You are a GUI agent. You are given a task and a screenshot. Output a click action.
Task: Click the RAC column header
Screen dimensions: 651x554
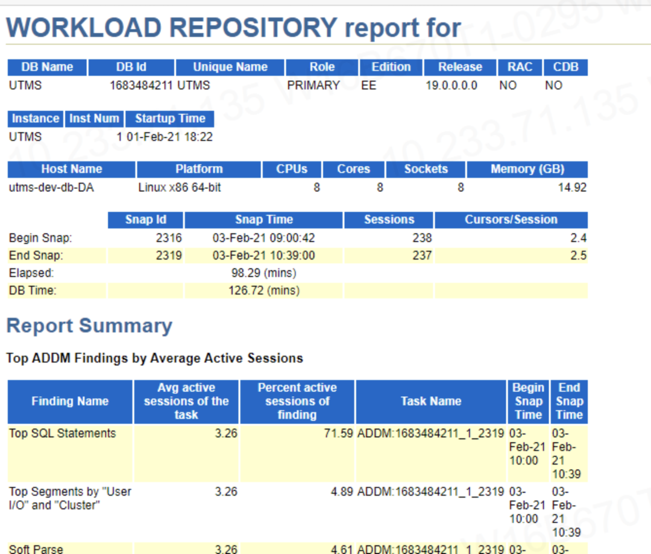[520, 67]
